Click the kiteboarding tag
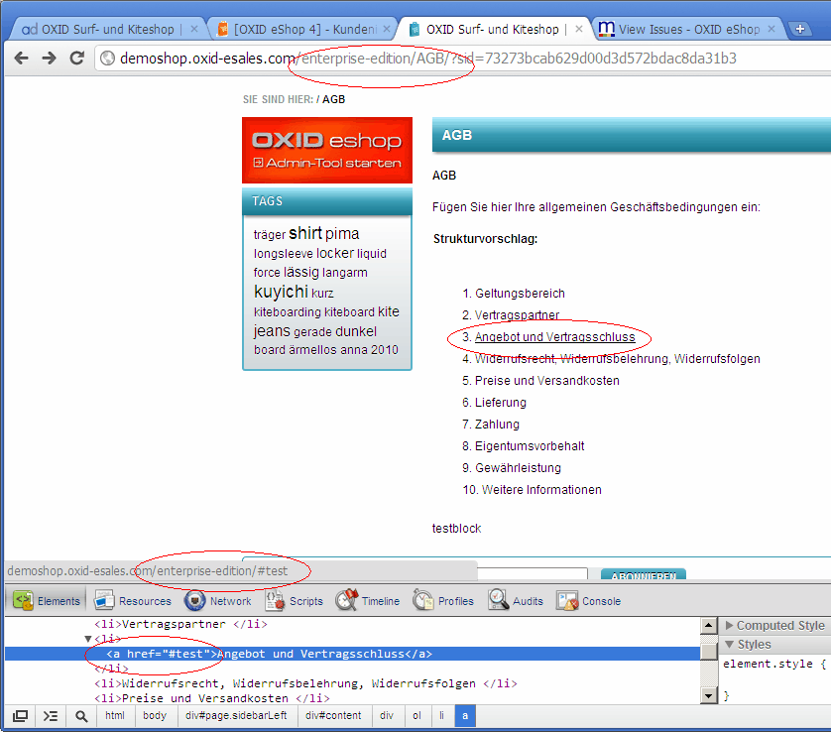The image size is (831, 732). pos(288,312)
